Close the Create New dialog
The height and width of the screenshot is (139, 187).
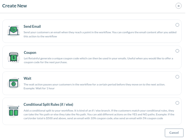coord(178,6)
